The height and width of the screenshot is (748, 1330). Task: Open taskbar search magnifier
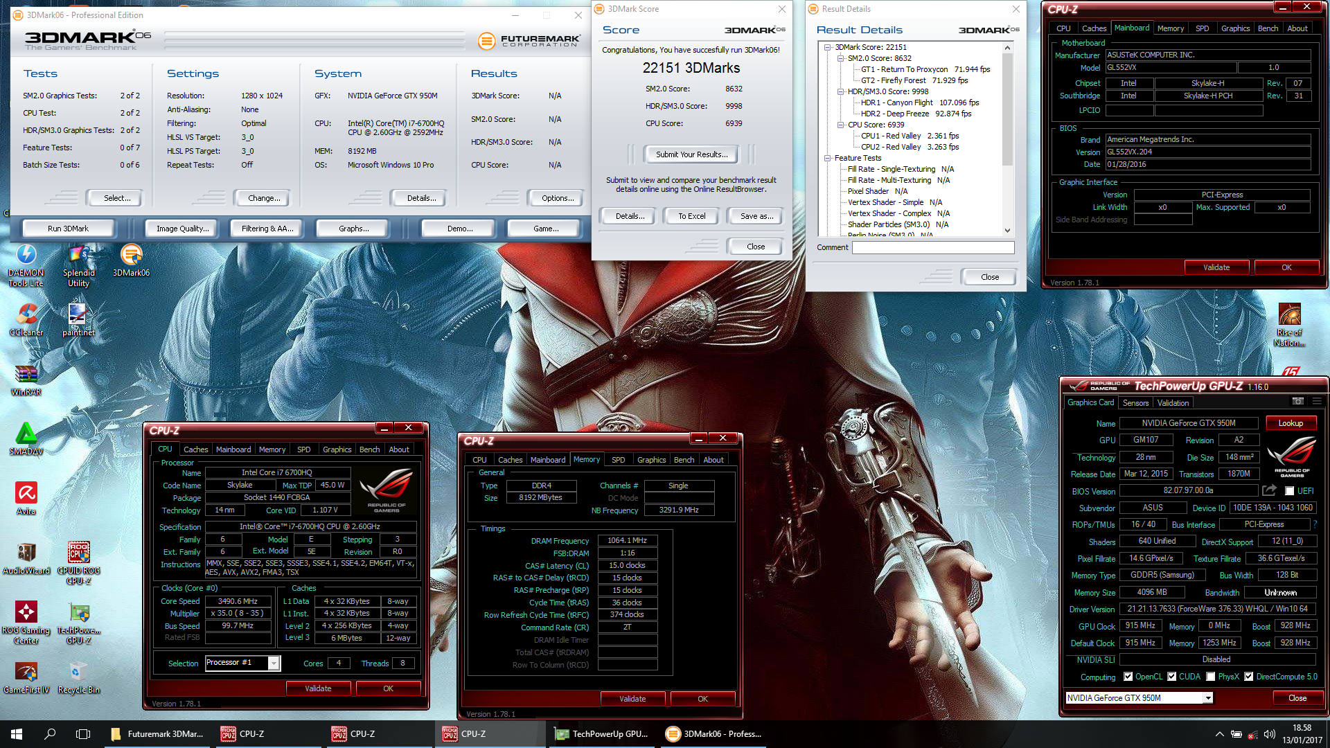click(x=50, y=734)
